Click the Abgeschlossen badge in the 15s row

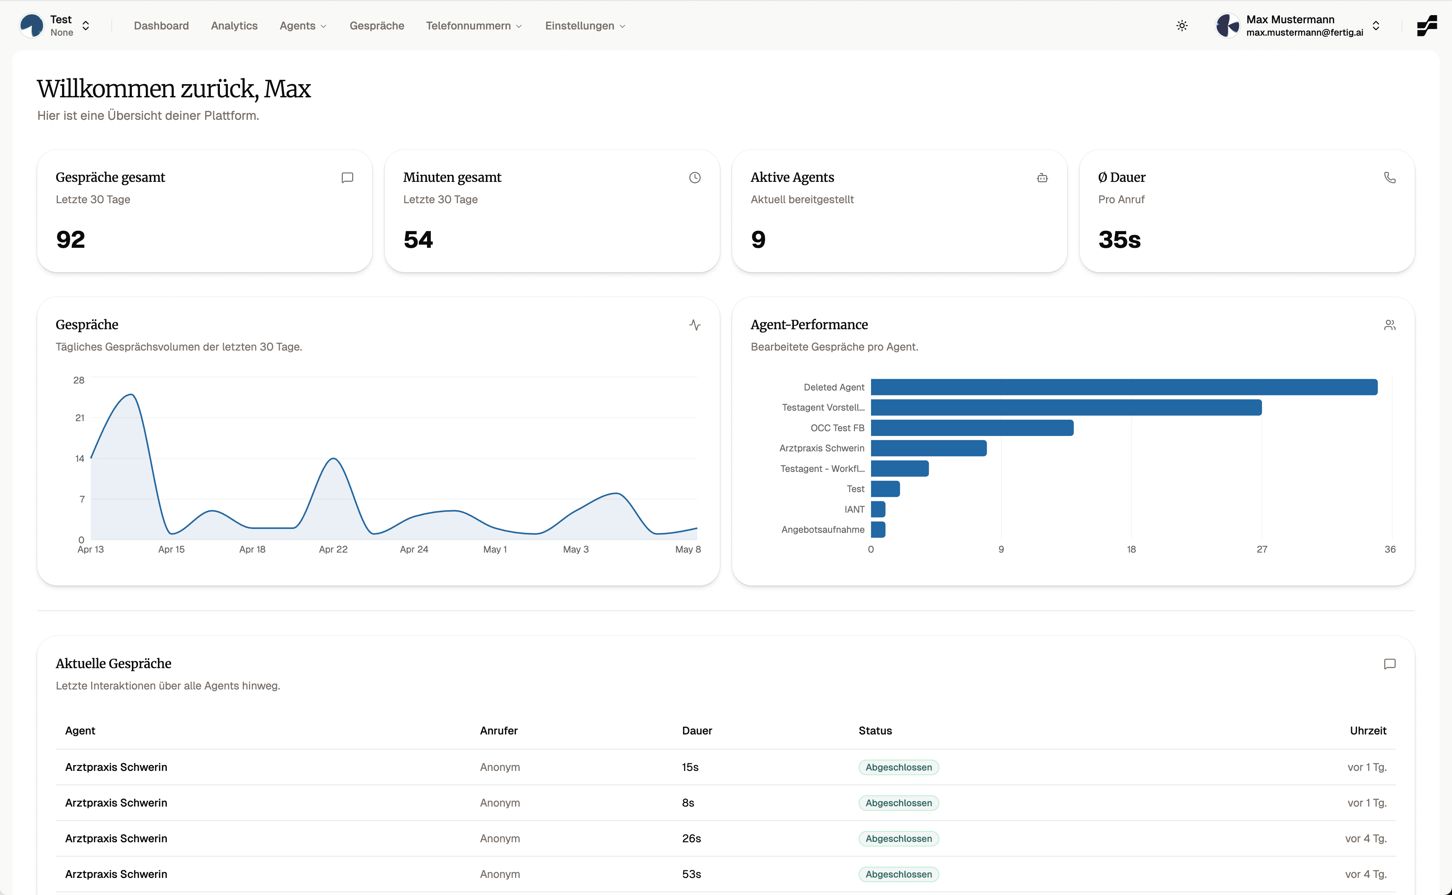899,767
